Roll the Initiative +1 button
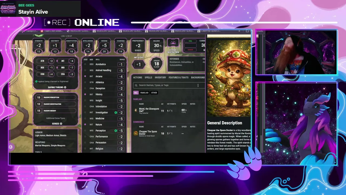 pyautogui.click(x=138, y=64)
